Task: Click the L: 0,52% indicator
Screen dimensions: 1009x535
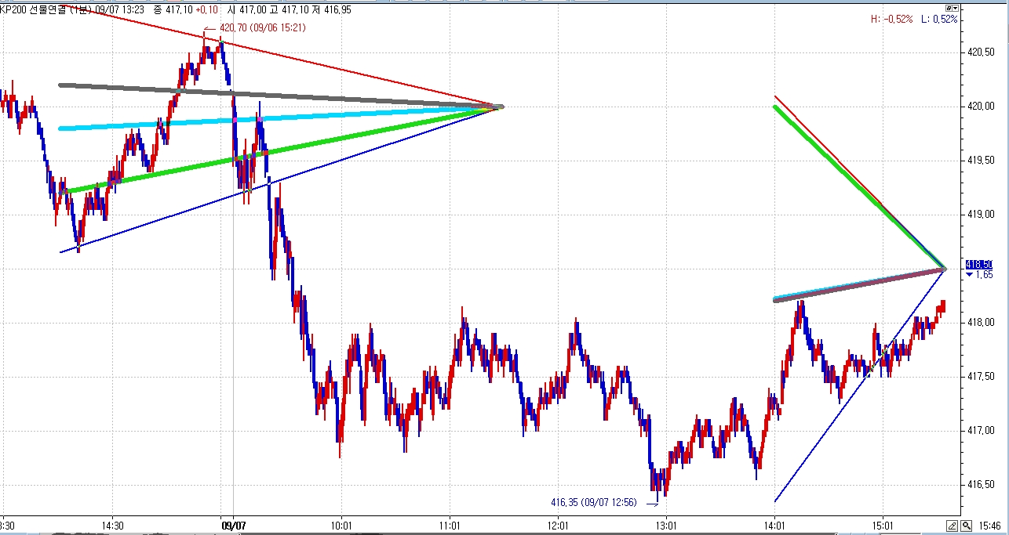Action: [x=940, y=19]
